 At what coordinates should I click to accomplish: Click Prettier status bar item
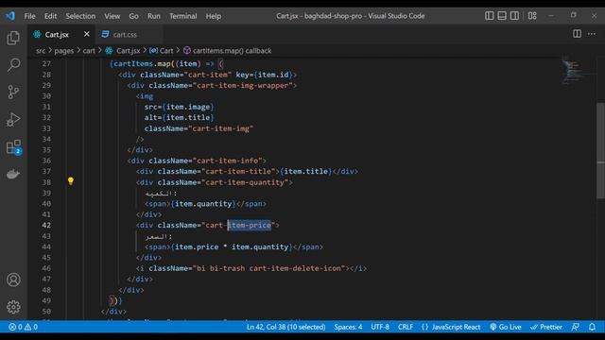point(546,327)
